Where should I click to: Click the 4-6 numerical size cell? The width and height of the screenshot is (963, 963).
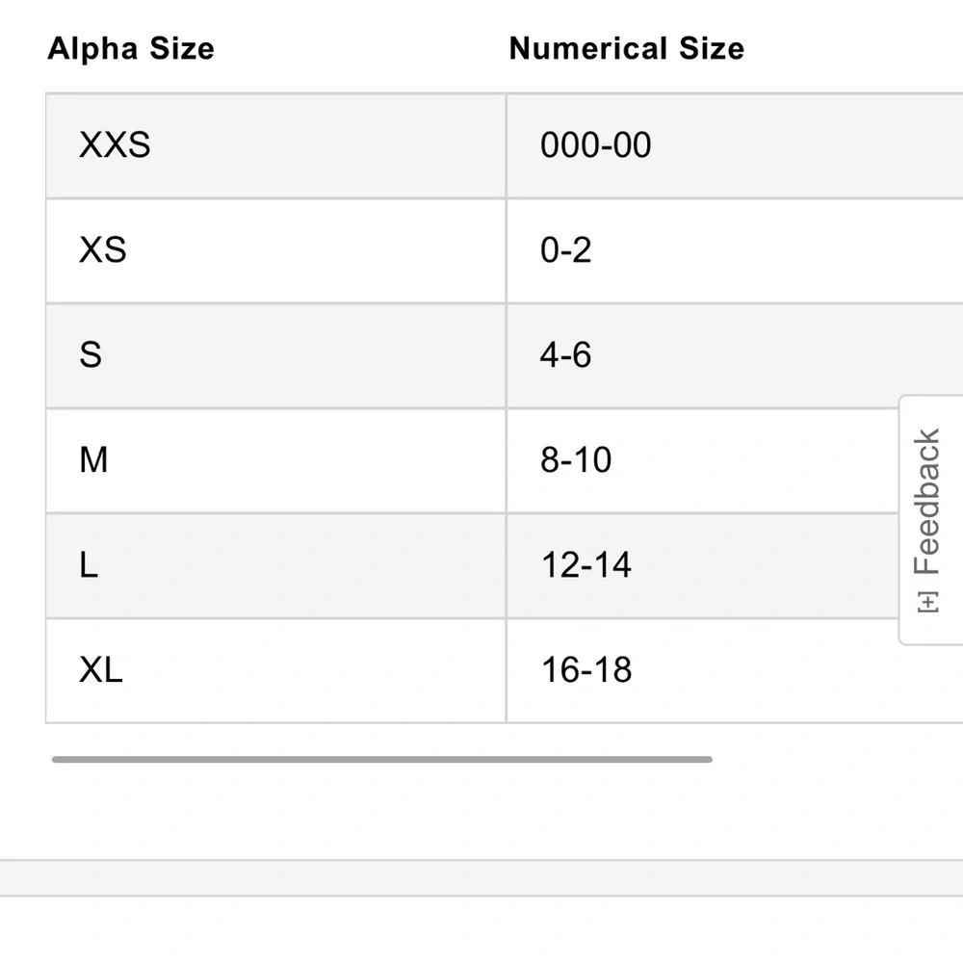pos(566,355)
